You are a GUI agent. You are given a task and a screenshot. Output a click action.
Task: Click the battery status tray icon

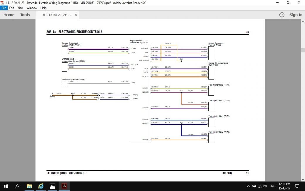254,186
